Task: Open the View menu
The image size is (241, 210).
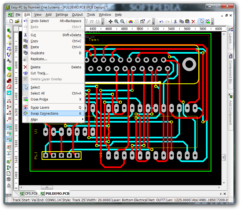Action: 38,15
